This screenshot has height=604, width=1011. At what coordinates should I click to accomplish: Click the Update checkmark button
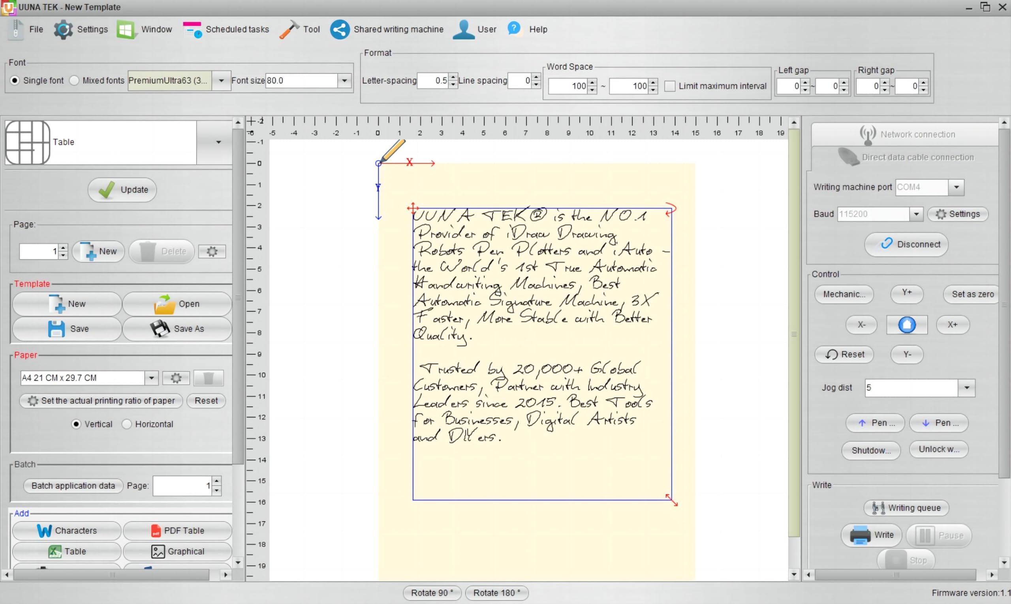click(x=122, y=190)
